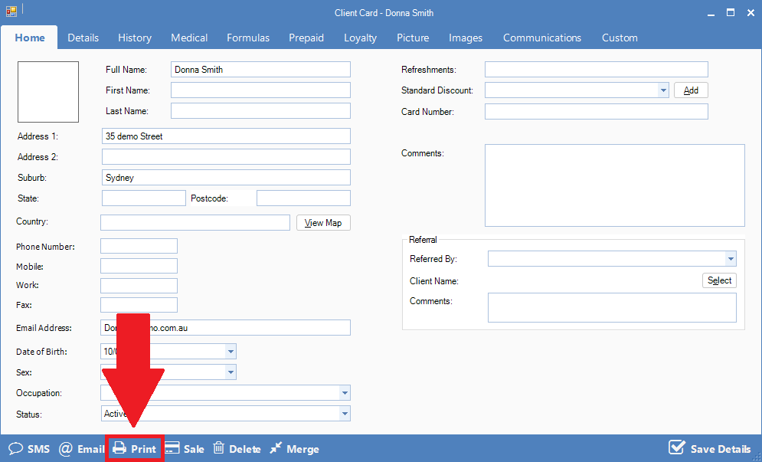The width and height of the screenshot is (762, 462).
Task: Click the Email @ icon
Action: click(x=66, y=449)
